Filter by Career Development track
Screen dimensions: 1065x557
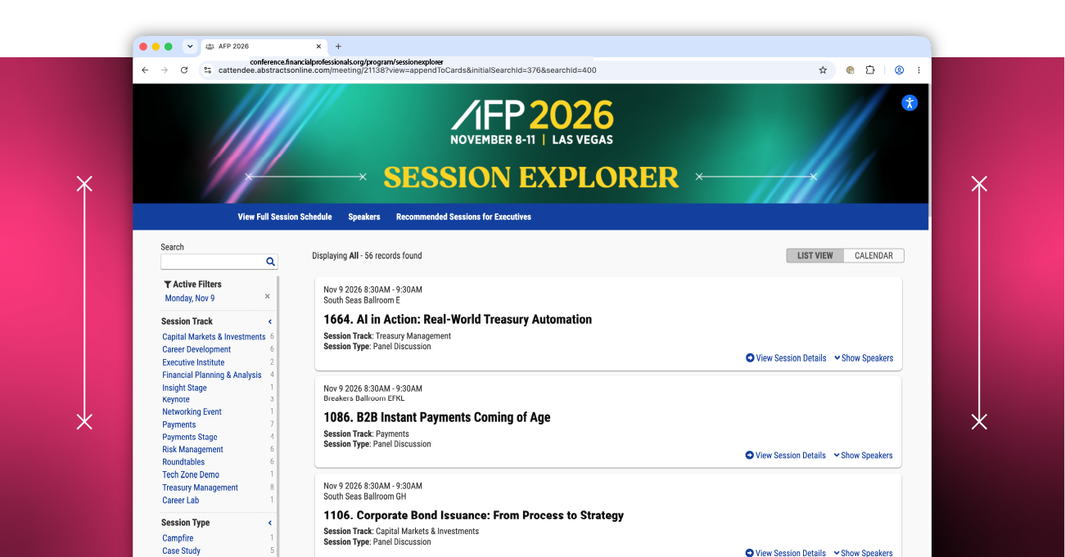(196, 349)
